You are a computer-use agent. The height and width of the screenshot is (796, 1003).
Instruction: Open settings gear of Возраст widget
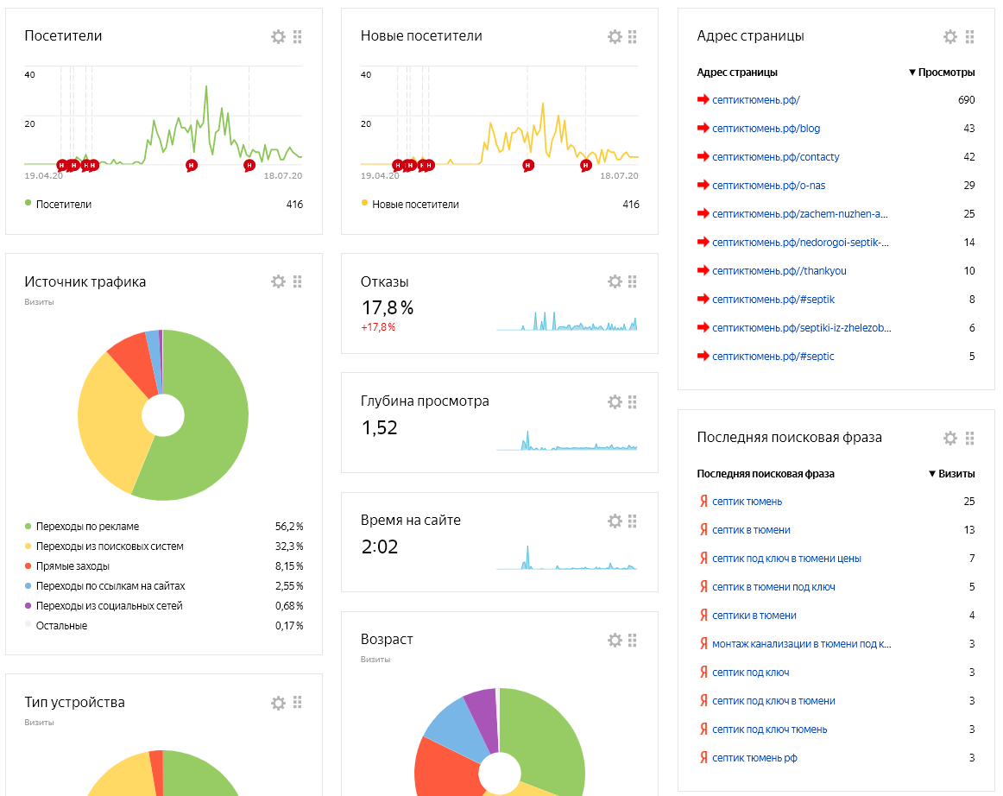tap(615, 640)
